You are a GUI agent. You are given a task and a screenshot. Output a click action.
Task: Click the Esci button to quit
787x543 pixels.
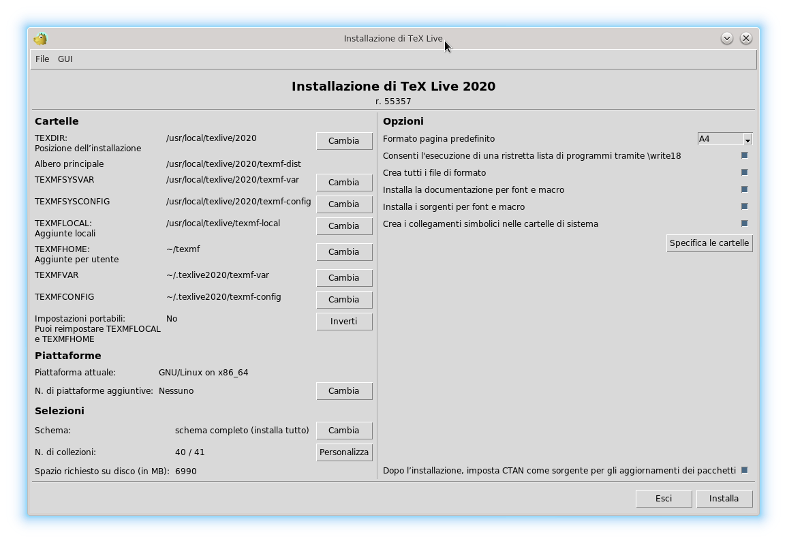pos(664,498)
